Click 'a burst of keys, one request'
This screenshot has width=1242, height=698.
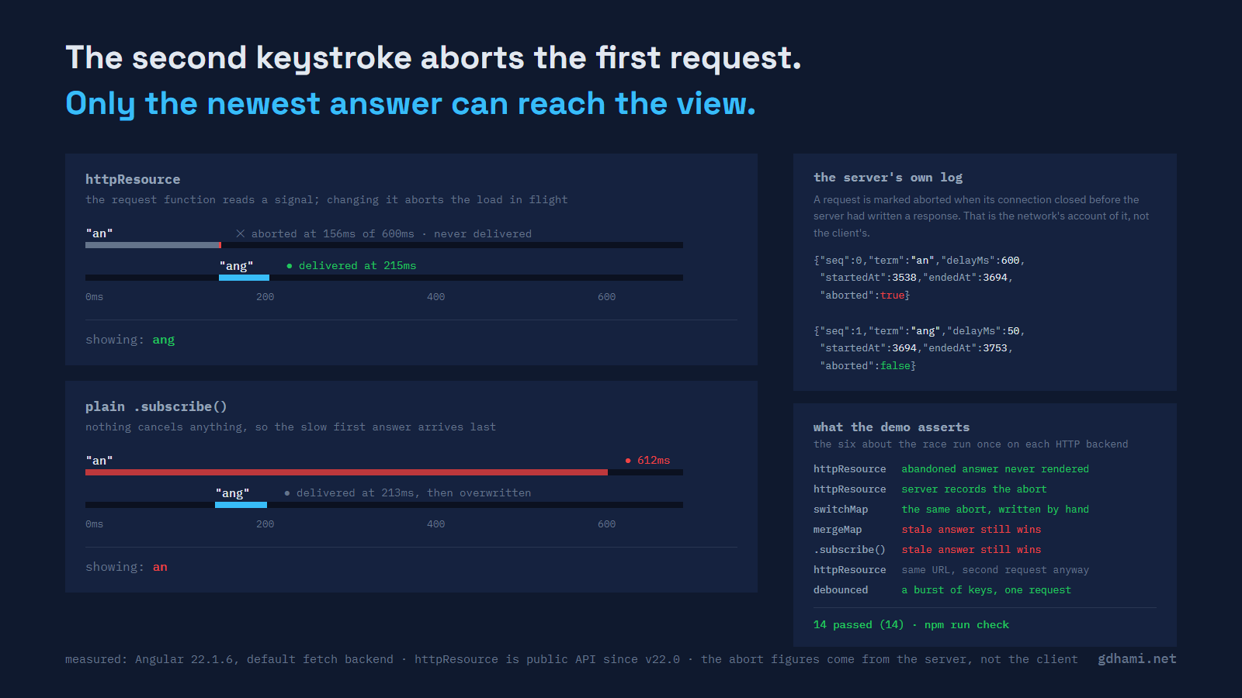[x=986, y=590]
